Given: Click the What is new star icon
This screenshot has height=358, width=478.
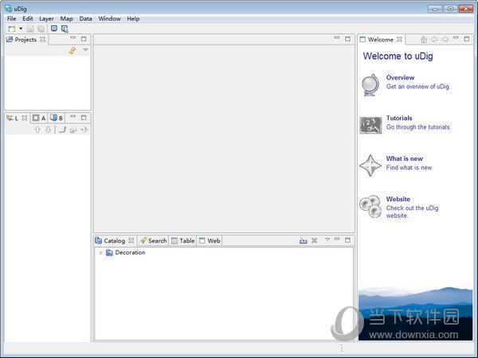Looking at the screenshot, I should click(x=370, y=165).
